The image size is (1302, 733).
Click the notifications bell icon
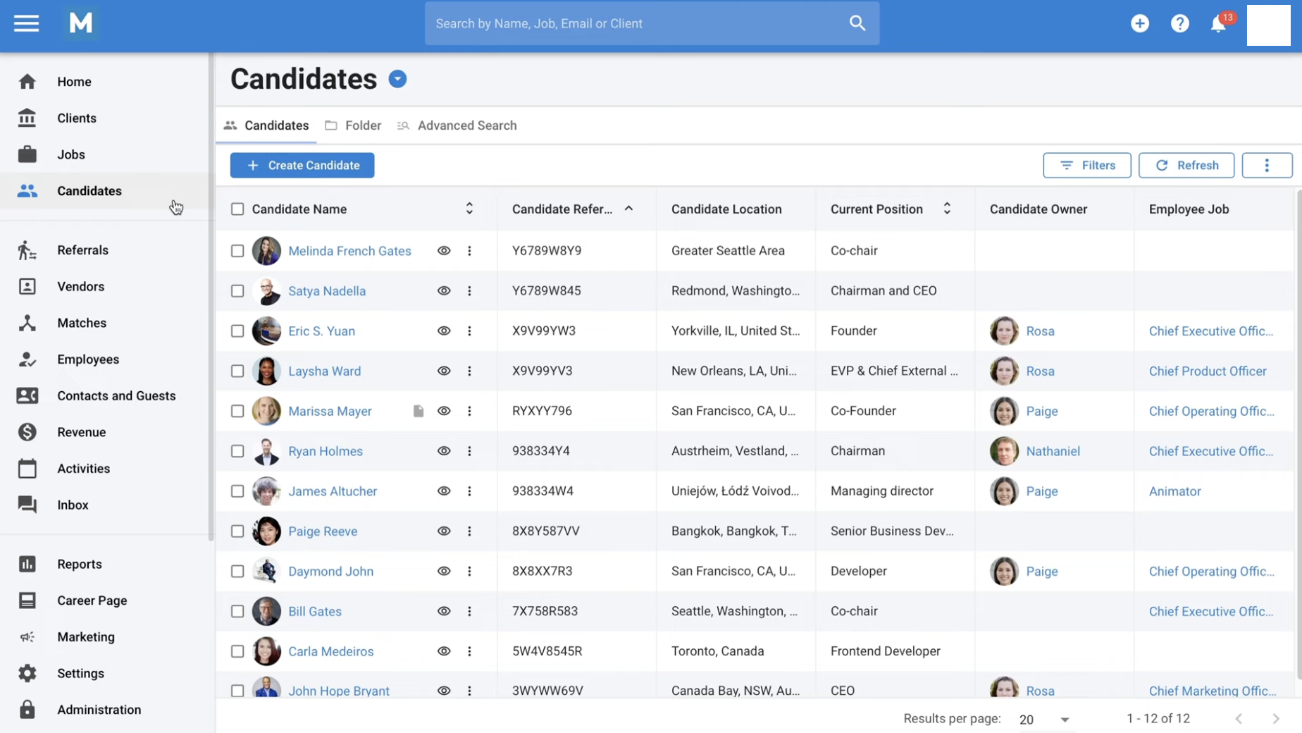(x=1218, y=24)
